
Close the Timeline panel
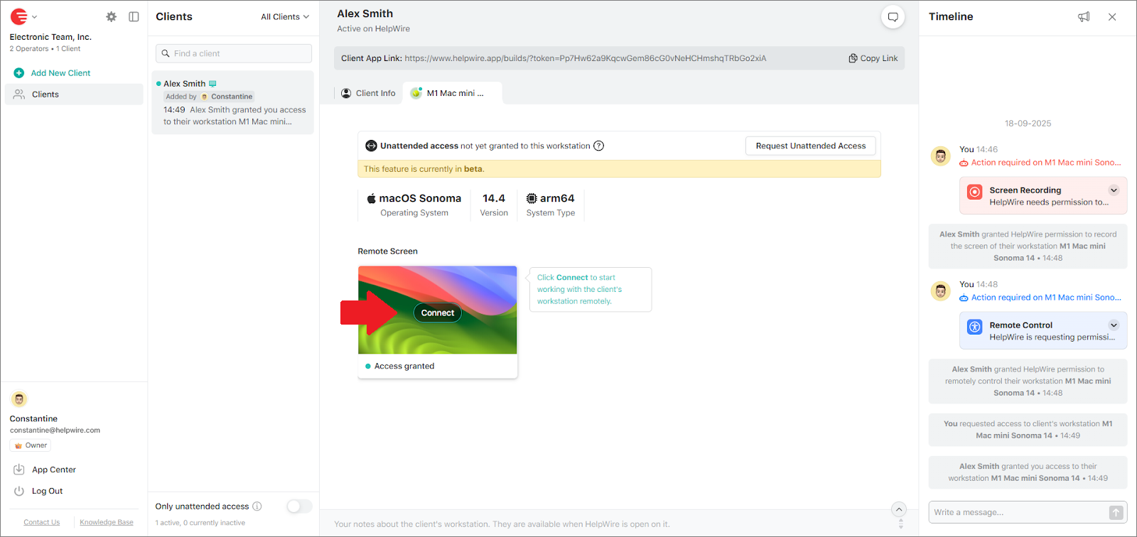coord(1112,17)
